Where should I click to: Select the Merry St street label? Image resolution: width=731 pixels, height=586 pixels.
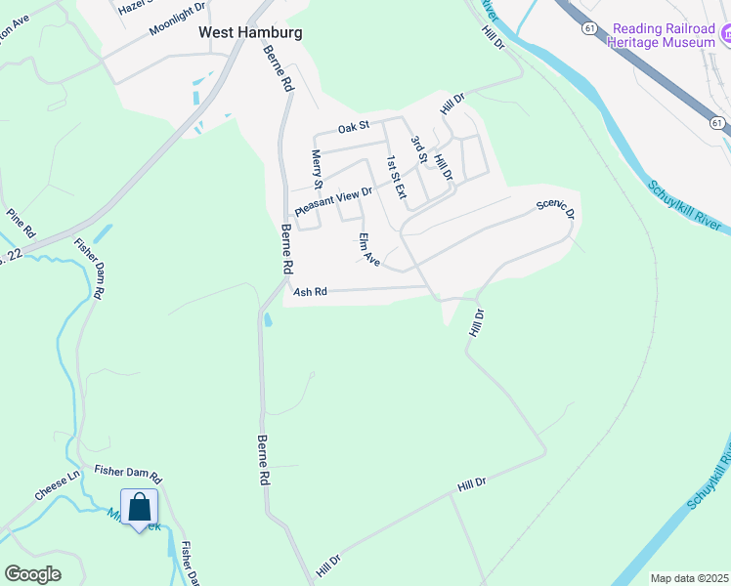(x=317, y=169)
